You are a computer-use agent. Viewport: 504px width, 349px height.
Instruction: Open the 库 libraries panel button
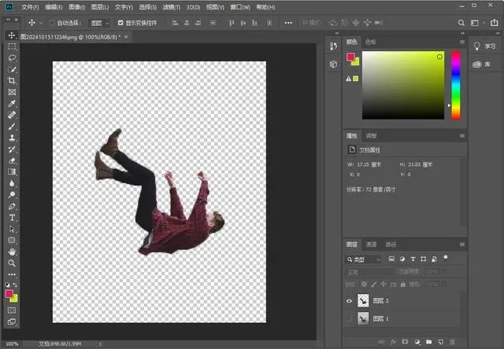pos(483,64)
